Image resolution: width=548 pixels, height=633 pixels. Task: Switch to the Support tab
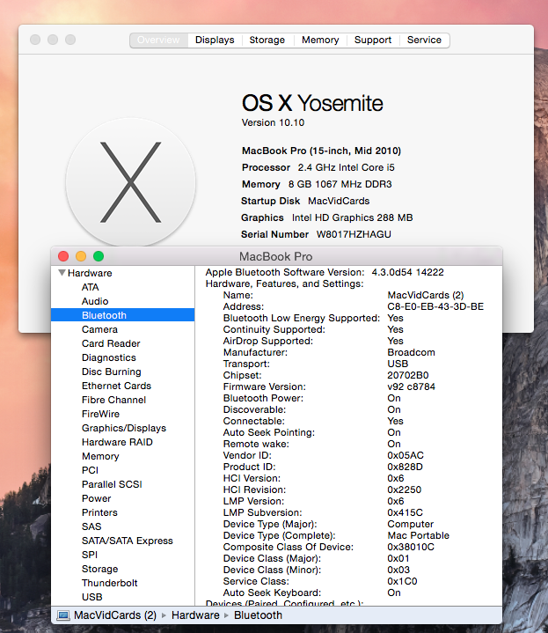pyautogui.click(x=373, y=40)
